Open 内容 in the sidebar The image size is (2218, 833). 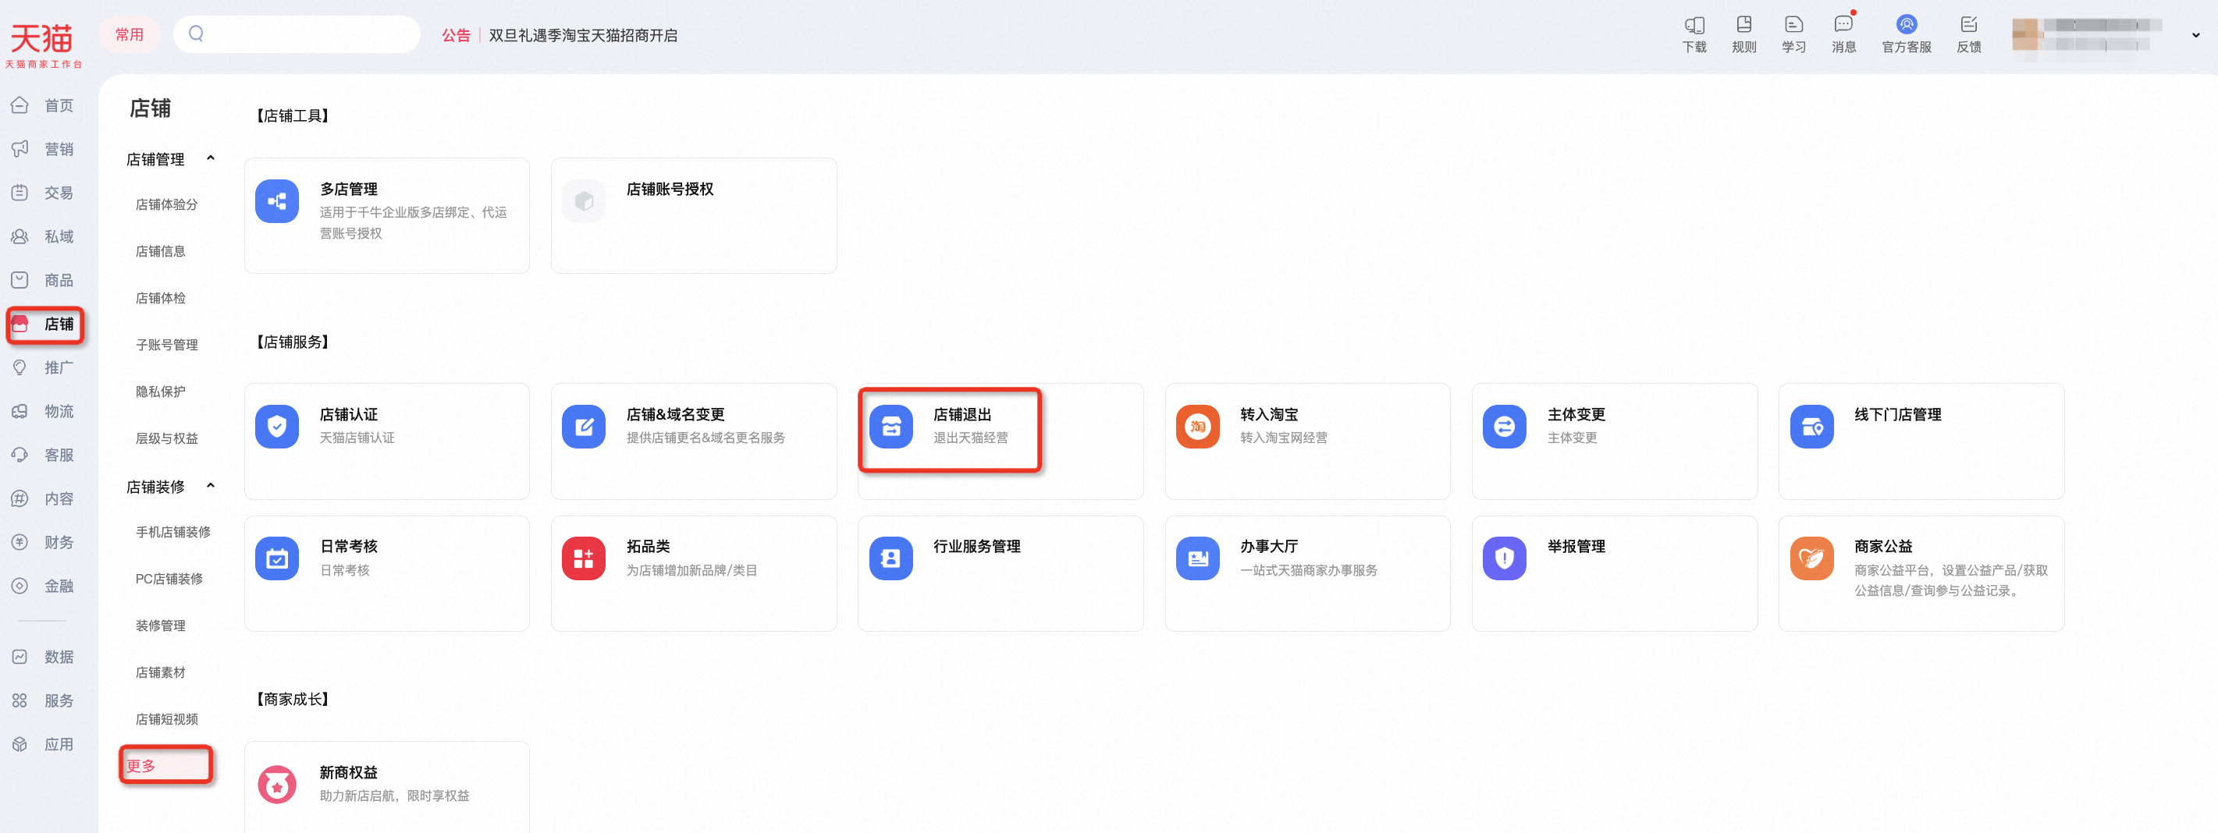[x=43, y=498]
